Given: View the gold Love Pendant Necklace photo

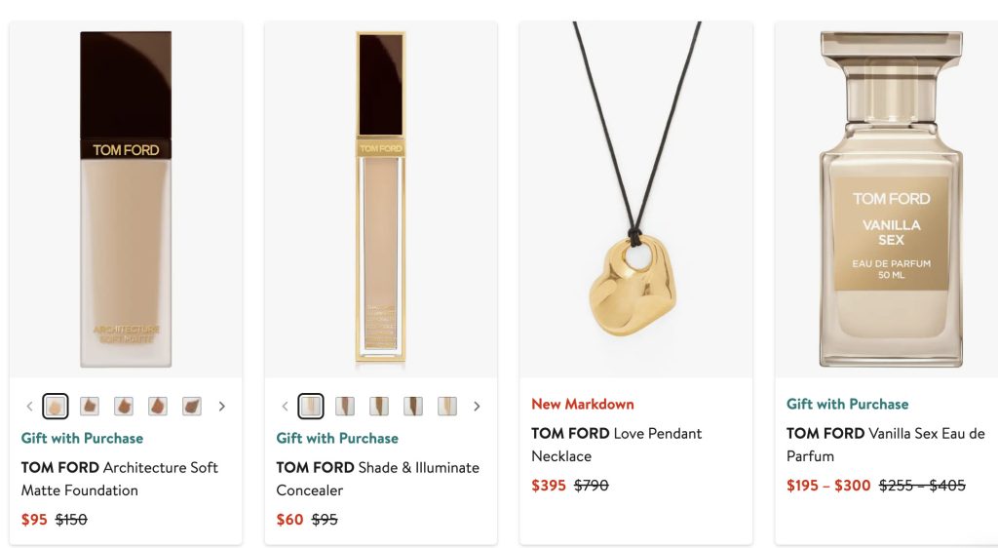Looking at the screenshot, I should pos(635,200).
